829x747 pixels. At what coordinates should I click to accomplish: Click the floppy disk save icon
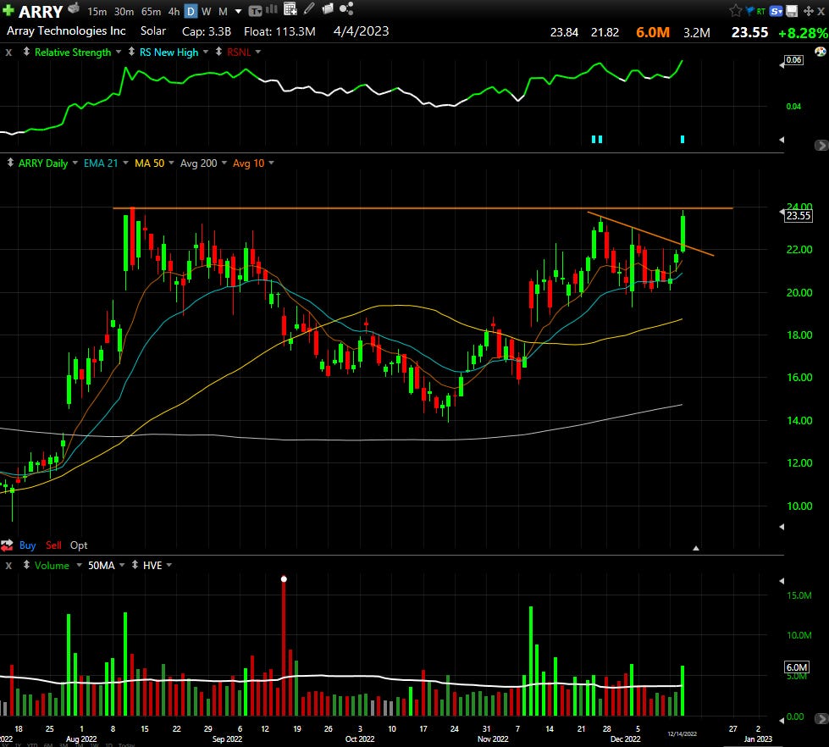(792, 10)
